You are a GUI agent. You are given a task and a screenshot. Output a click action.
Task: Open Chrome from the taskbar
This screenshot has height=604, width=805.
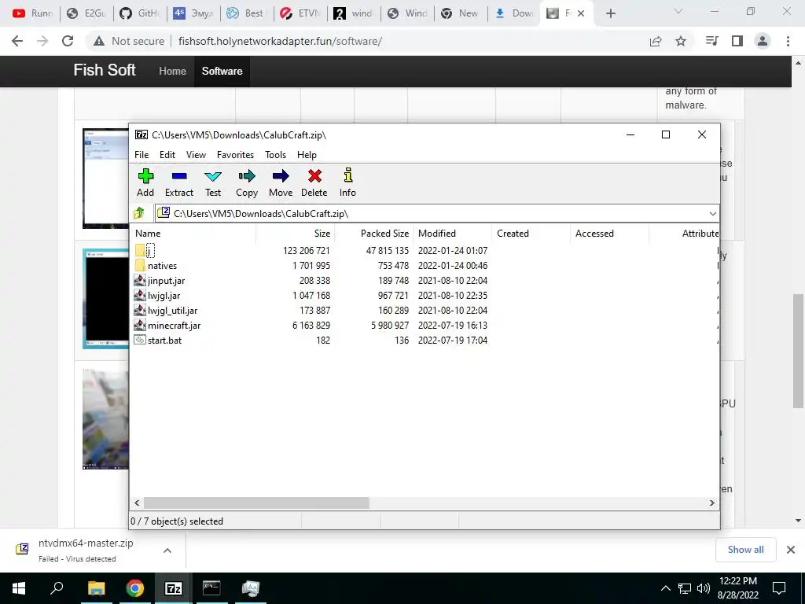[135, 588]
